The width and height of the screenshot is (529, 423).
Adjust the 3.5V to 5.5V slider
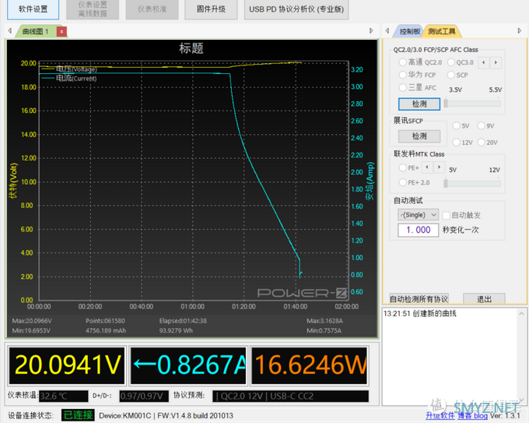(473, 104)
